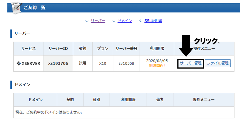Viewport: 240px width, 121px height.
Task: Click the ドメイン section heading
Action: [x=22, y=85]
